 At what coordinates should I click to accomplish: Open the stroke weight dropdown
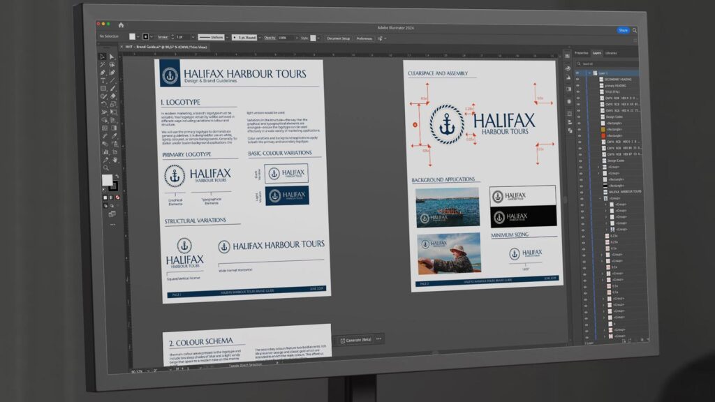(193, 37)
